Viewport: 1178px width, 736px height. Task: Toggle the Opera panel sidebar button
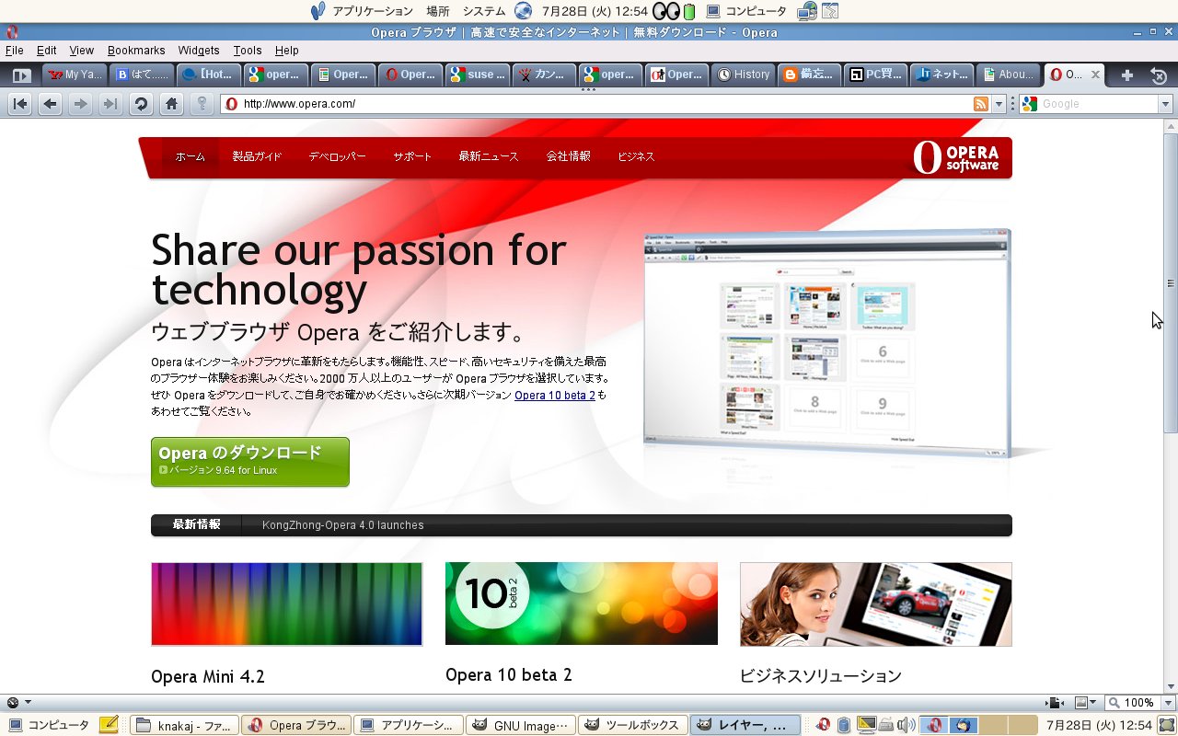(x=21, y=75)
